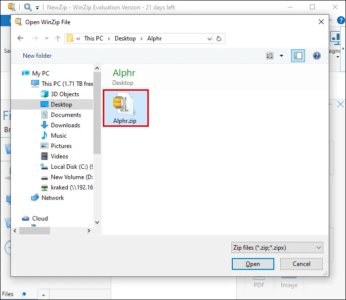Change the view with view icon

270,55
